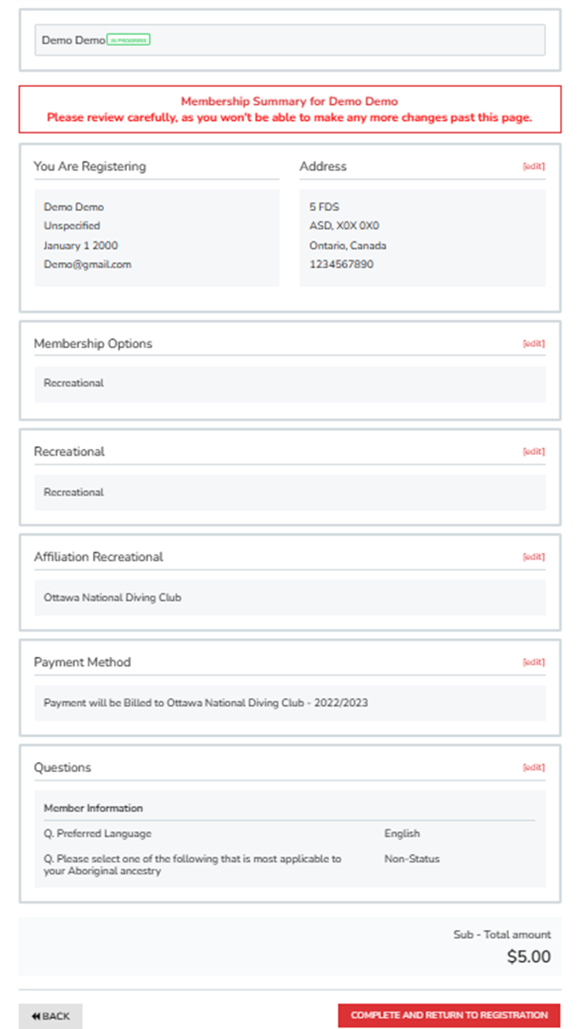
Task: Click the January 1 2000 birth date
Action: coord(81,246)
